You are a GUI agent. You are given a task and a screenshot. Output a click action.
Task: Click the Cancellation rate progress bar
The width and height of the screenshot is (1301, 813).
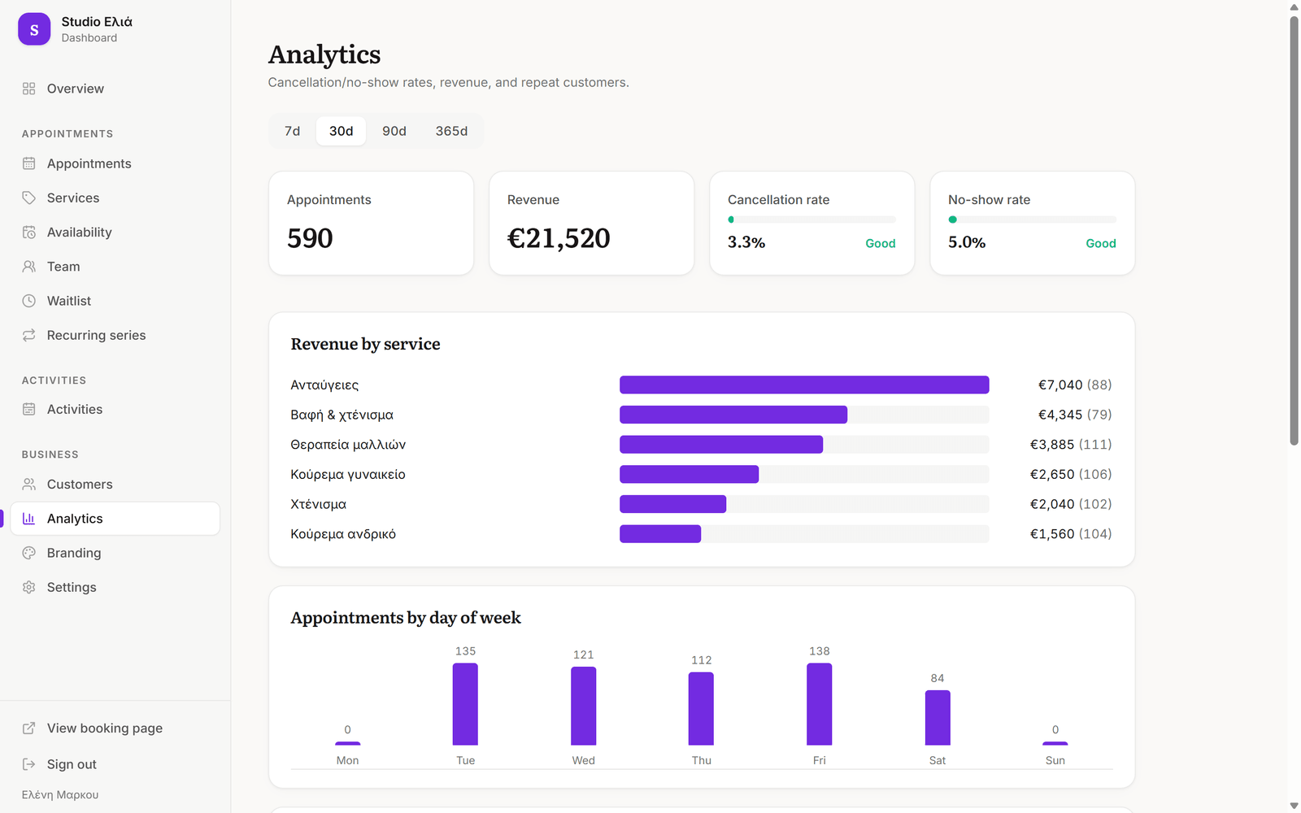coord(811,220)
